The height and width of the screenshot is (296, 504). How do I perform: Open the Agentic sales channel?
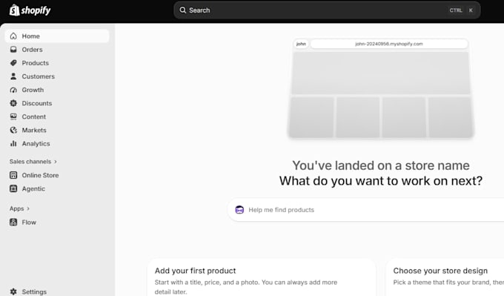click(x=57, y=188)
